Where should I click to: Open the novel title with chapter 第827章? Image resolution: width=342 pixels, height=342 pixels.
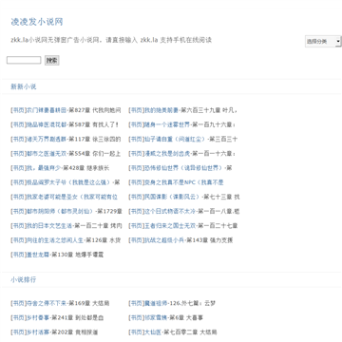click(x=46, y=110)
